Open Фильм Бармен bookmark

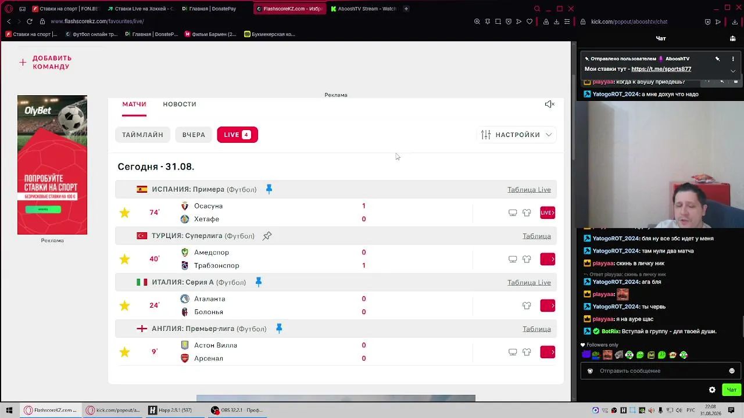[x=210, y=34]
